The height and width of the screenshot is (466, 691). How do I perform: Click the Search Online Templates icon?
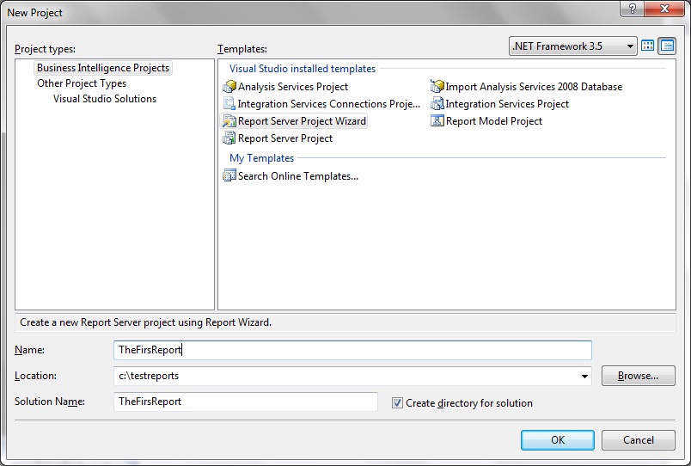[229, 175]
